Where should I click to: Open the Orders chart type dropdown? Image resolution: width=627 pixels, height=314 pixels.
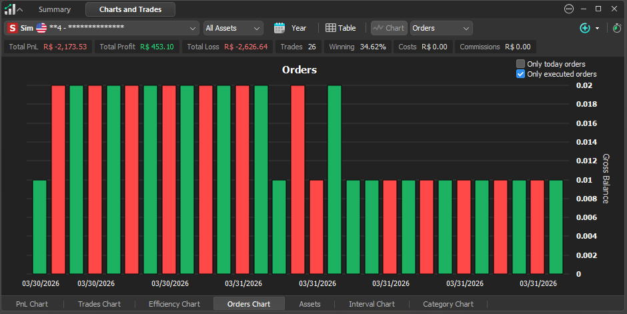click(442, 28)
